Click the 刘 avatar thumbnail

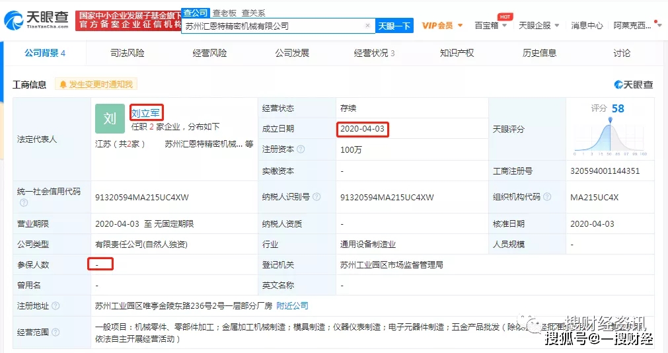tap(110, 119)
